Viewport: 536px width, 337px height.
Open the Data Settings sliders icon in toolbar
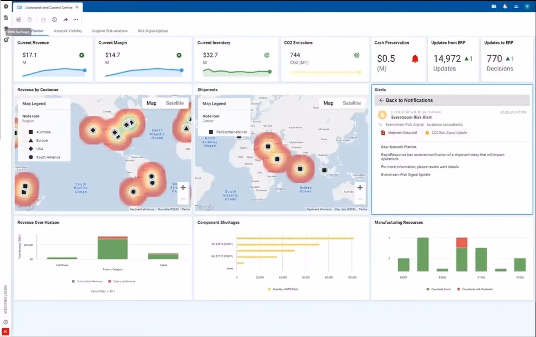(x=18, y=20)
